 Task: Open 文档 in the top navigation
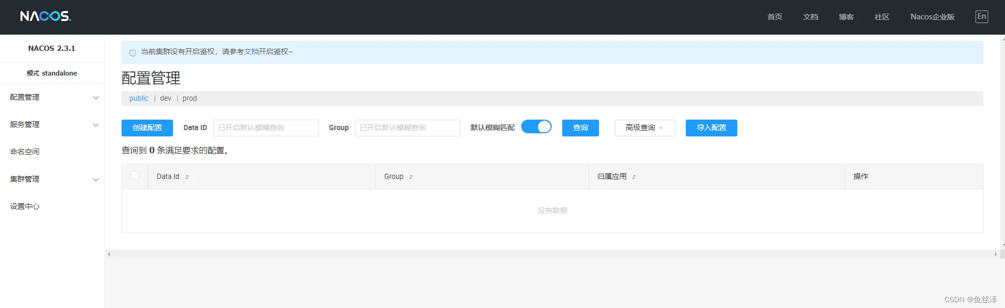(810, 17)
